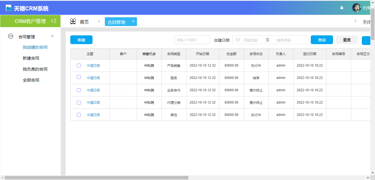The width and height of the screenshot is (375, 180).
Task: Click the lock screen icon in header
Action: tap(342, 8)
